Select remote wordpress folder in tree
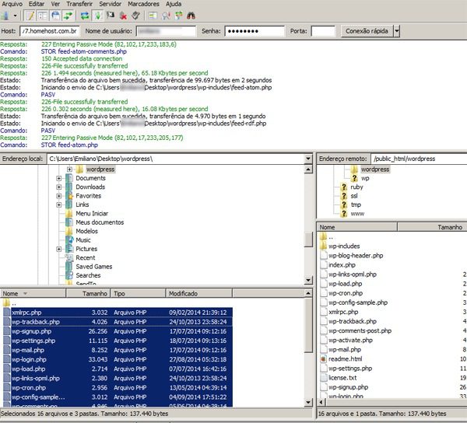The image size is (467, 423). [x=375, y=170]
